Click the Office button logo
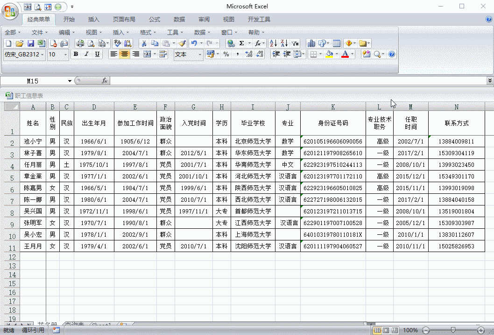Screen dimensions: 494x335 (10, 12)
